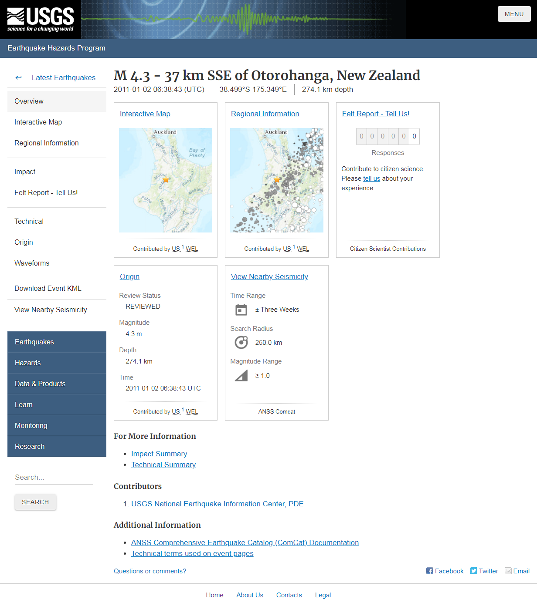The height and width of the screenshot is (613, 537).
Task: Click the Earthquake Hazards Program header link
Action: click(56, 48)
